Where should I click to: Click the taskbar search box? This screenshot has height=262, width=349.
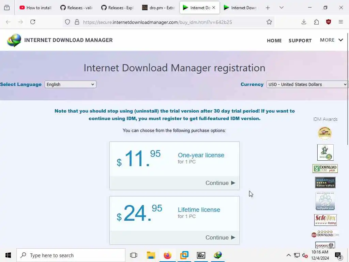tap(71, 255)
